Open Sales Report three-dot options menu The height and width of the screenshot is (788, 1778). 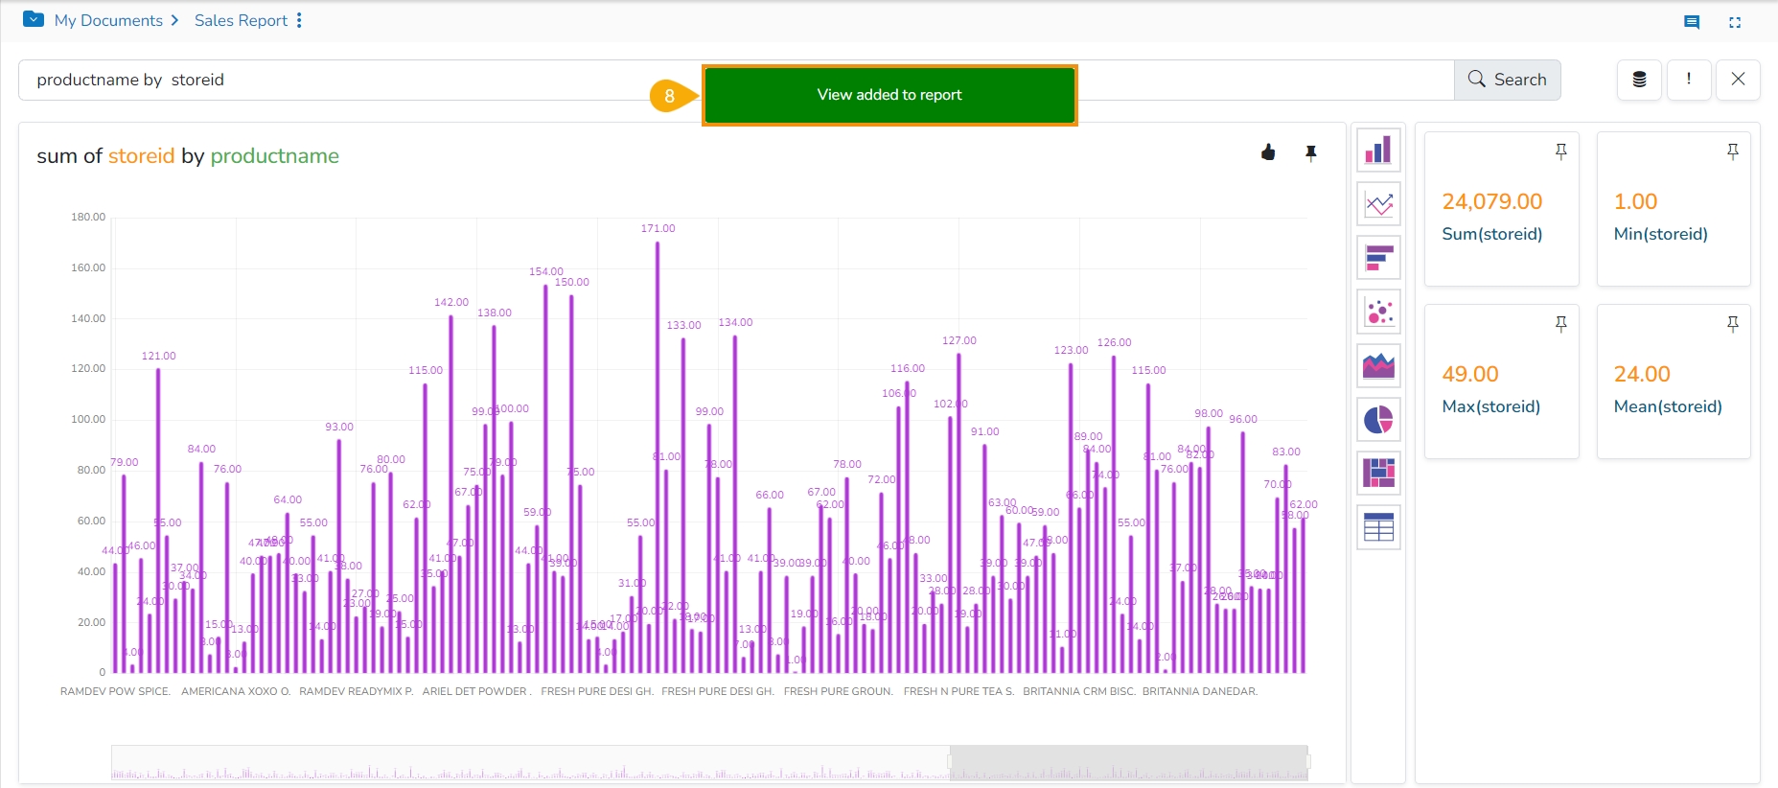[299, 20]
